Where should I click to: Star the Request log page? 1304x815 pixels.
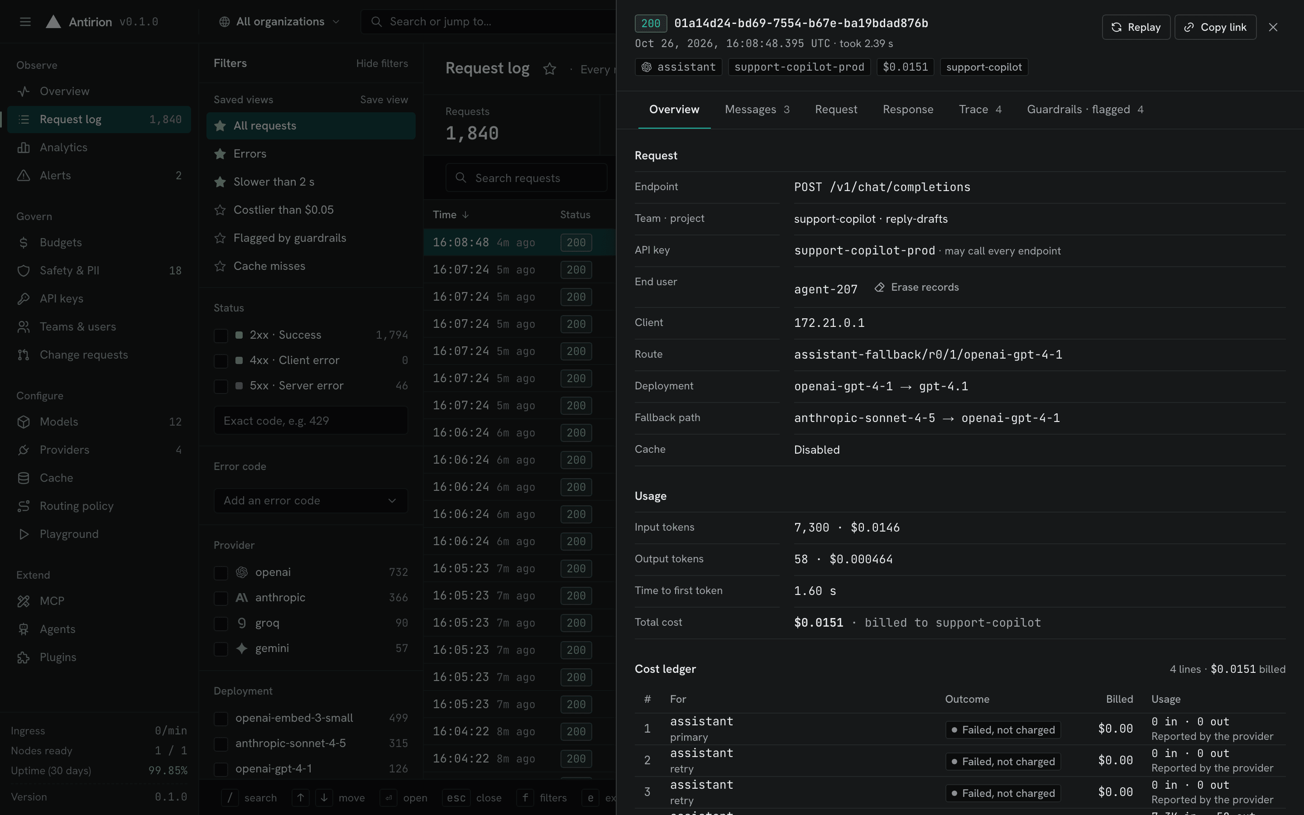point(549,69)
